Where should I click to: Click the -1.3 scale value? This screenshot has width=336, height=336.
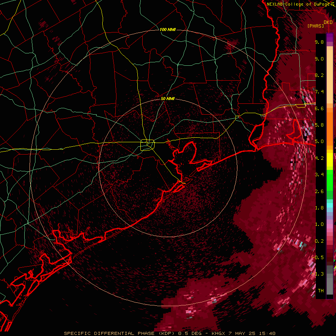(318, 274)
